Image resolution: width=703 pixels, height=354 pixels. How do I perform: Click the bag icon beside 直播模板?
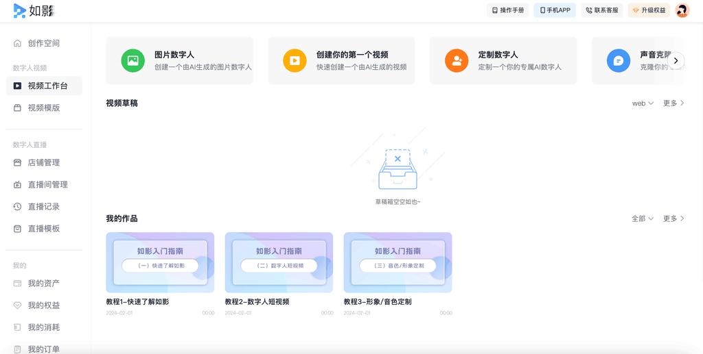click(x=17, y=229)
